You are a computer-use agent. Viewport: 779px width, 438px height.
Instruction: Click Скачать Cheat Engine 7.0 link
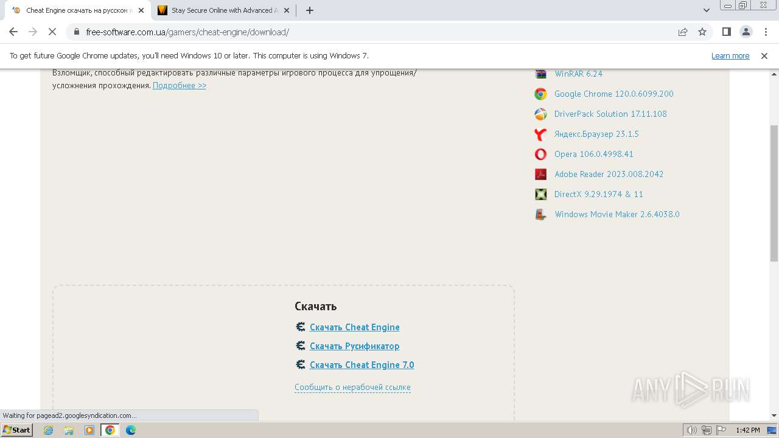(x=362, y=365)
